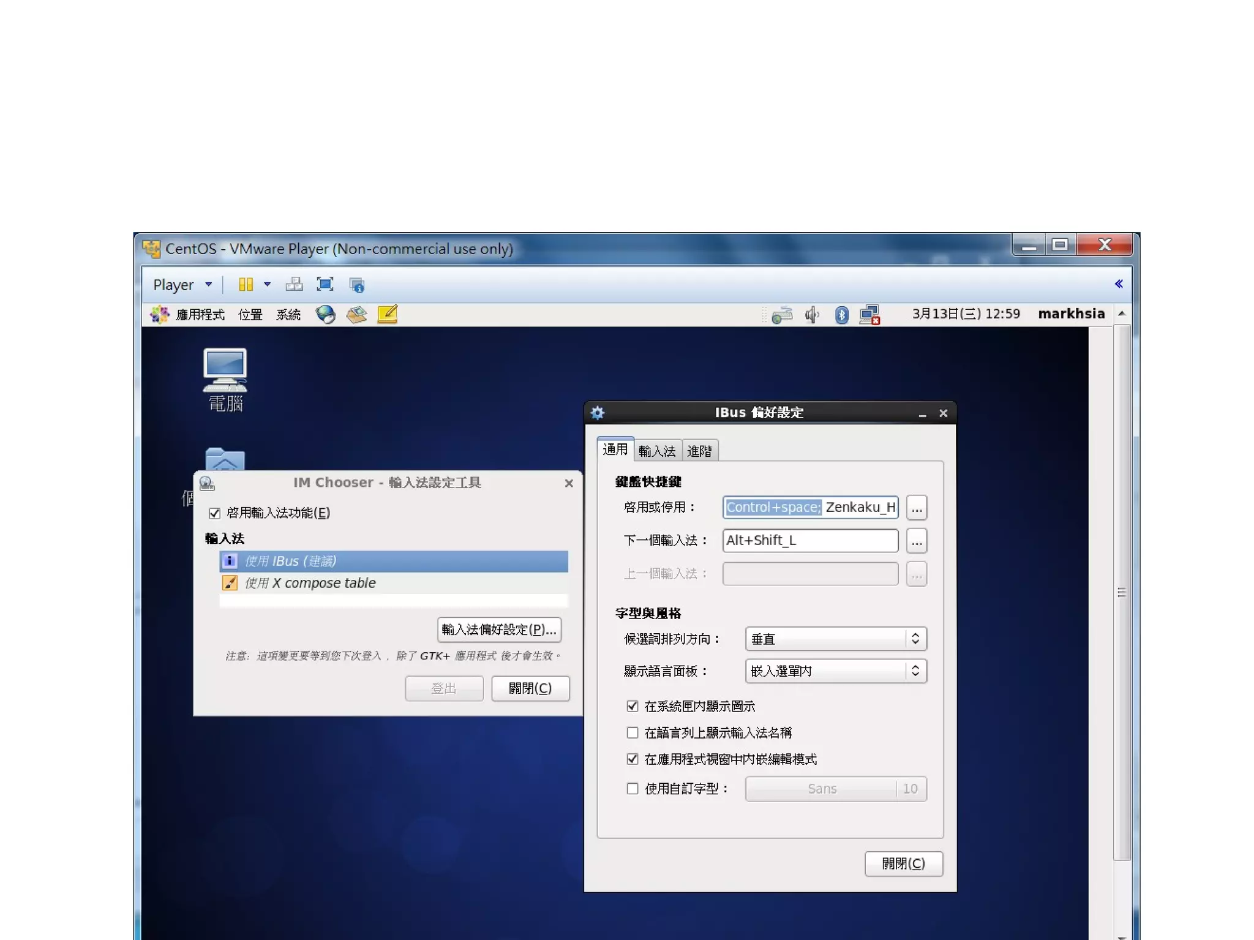Click the volume speaker icon

click(812, 315)
